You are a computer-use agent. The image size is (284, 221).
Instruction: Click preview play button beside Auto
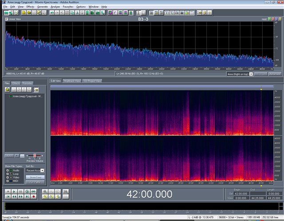click(16, 156)
